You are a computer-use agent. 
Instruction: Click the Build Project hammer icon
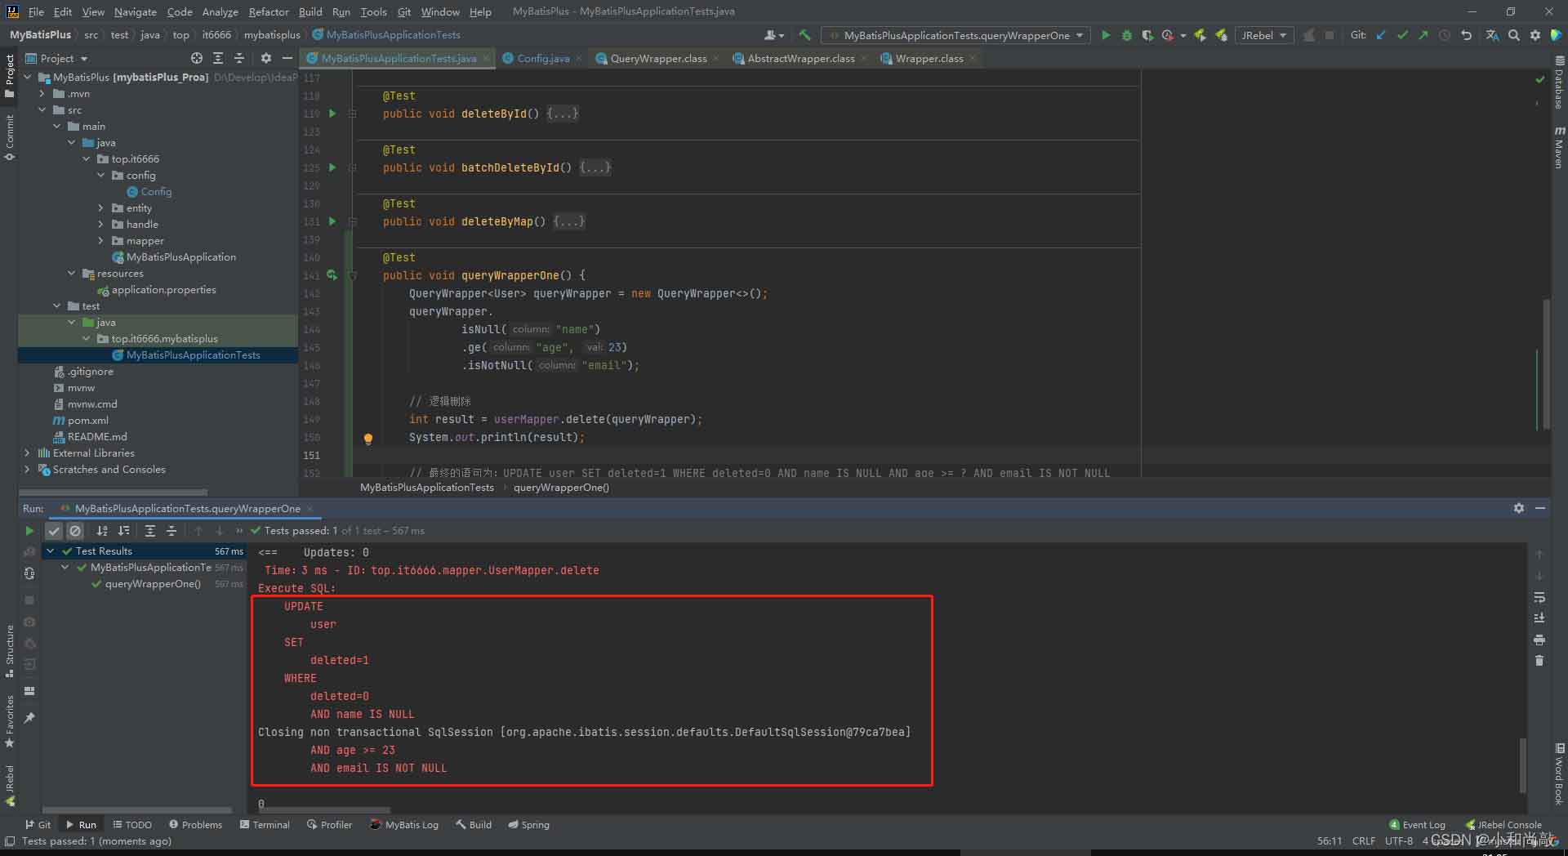click(804, 35)
